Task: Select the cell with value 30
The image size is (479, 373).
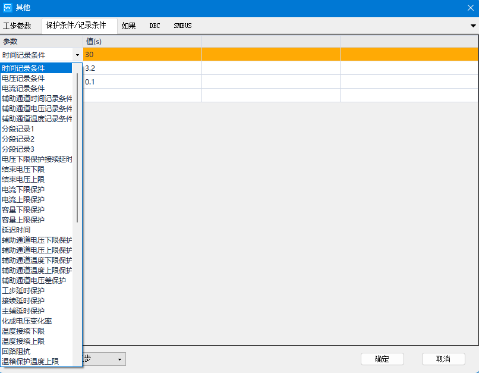Action: 143,54
